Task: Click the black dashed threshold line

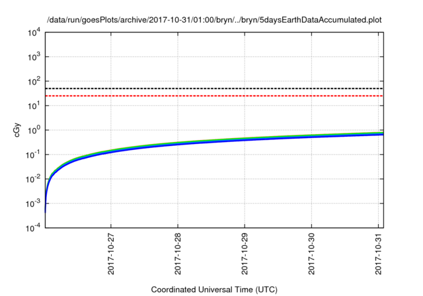Action: coord(214,89)
